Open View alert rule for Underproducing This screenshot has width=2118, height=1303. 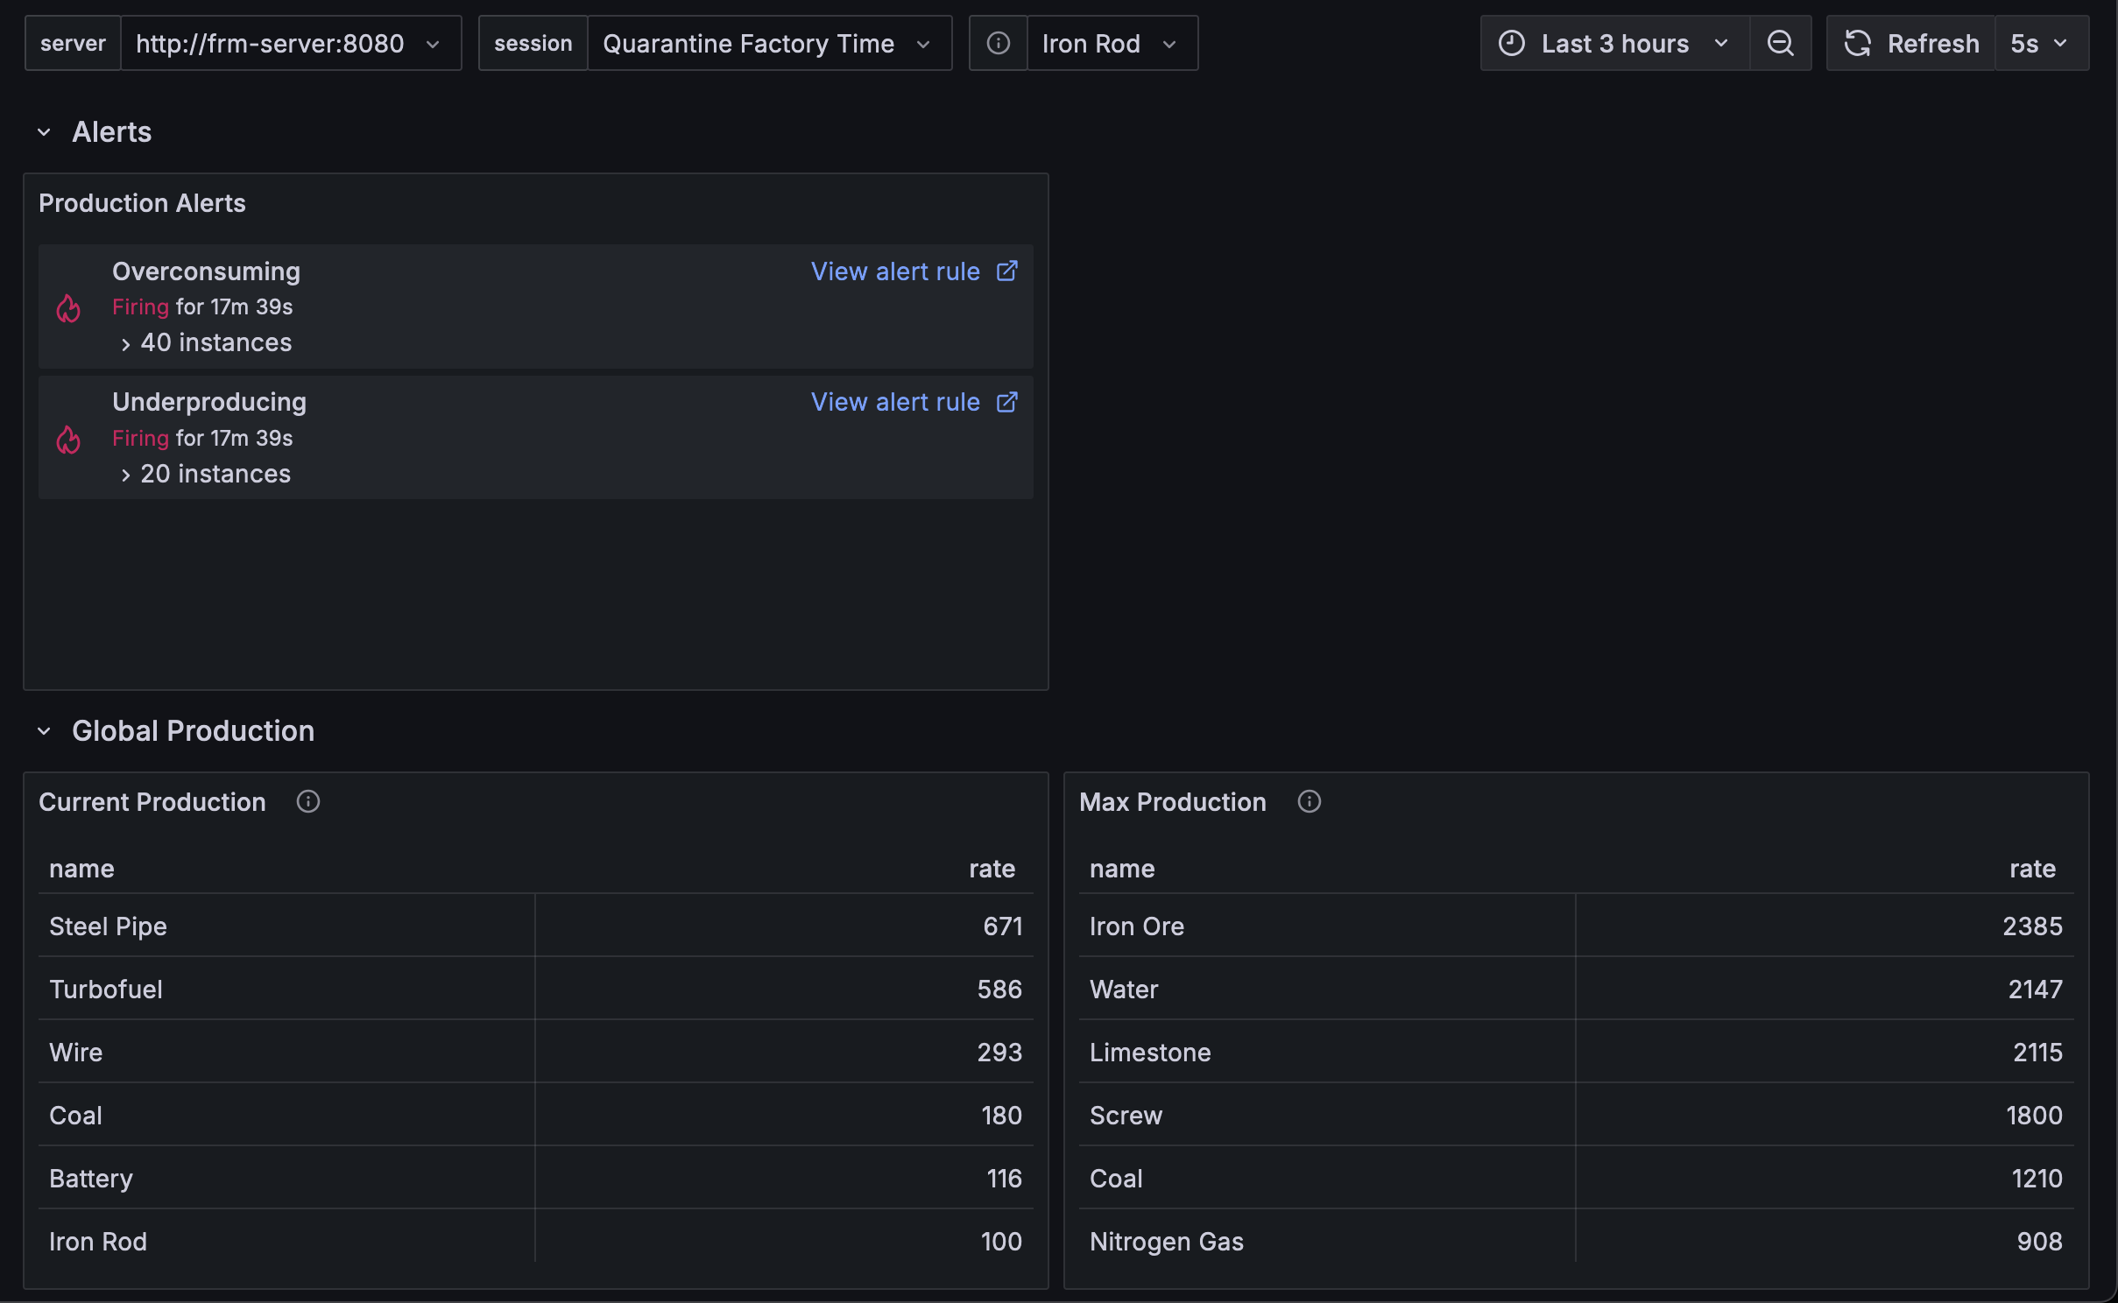tap(914, 402)
